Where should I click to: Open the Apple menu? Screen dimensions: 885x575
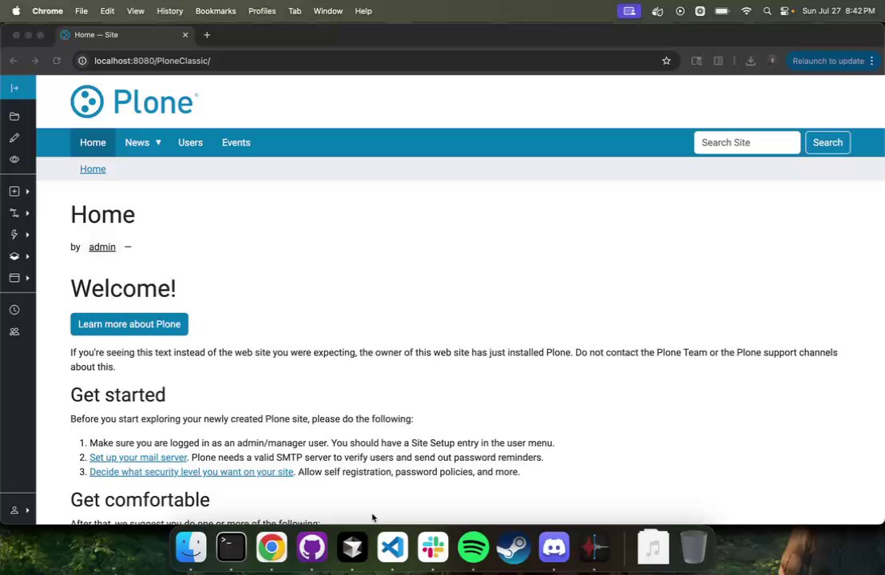16,11
